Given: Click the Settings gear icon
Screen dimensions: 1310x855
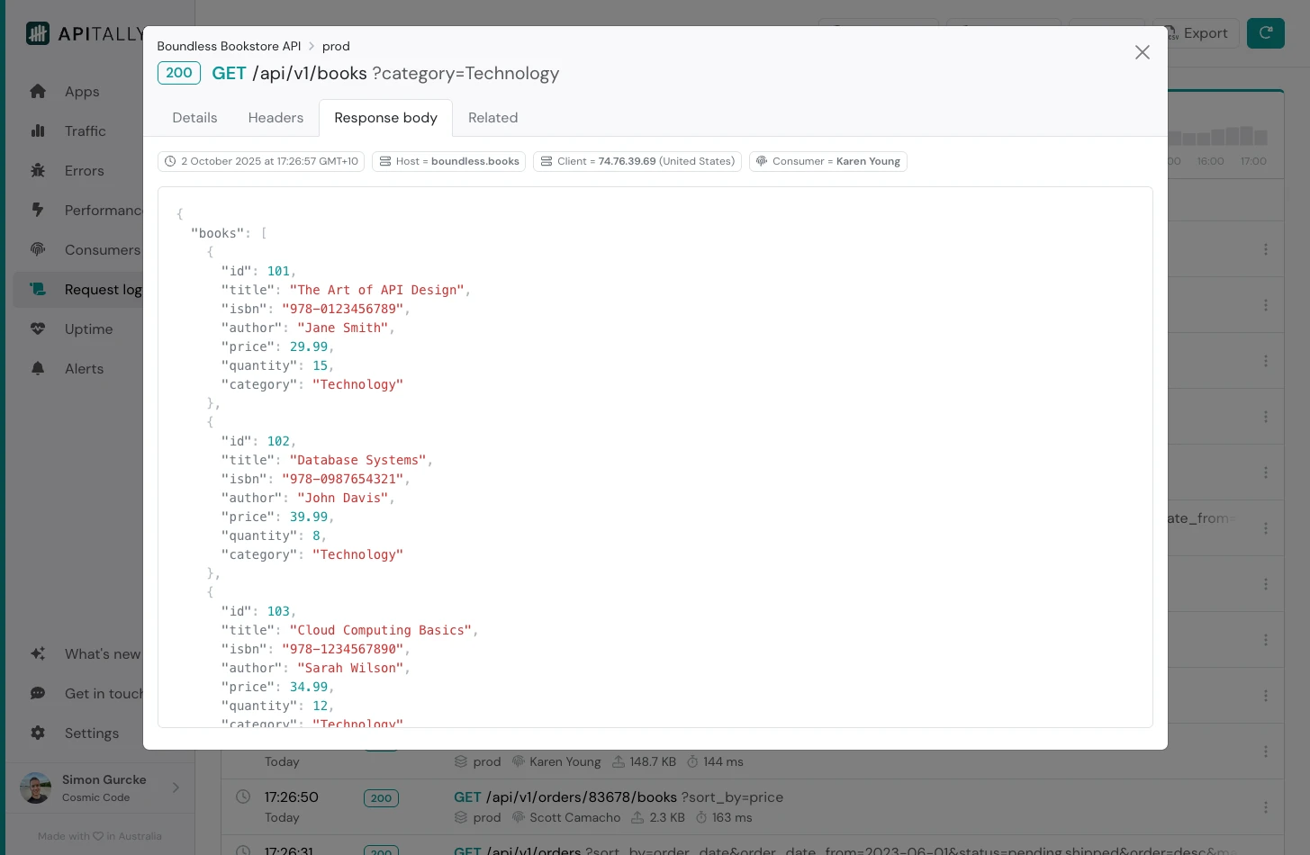Looking at the screenshot, I should (x=38, y=733).
